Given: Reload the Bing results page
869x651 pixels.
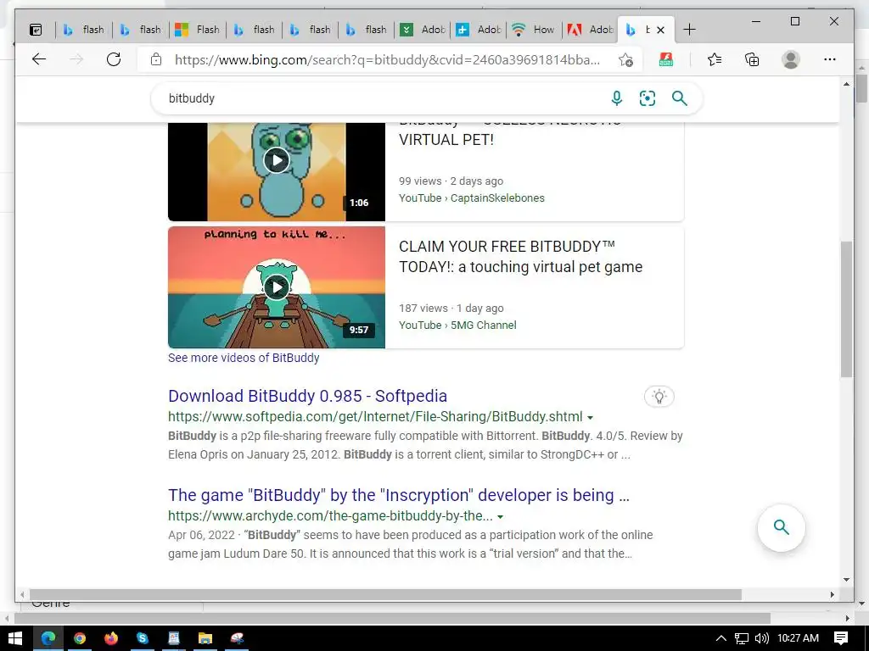Looking at the screenshot, I should point(114,59).
